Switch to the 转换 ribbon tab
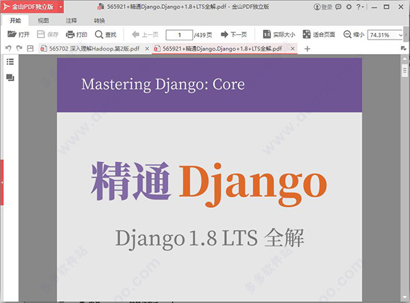410x303 pixels. [99, 21]
